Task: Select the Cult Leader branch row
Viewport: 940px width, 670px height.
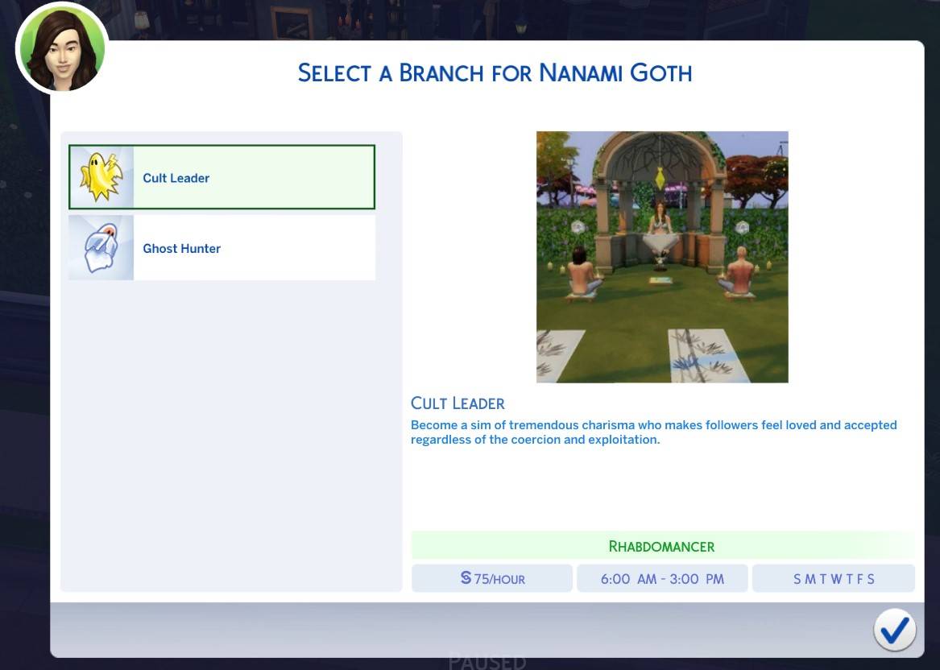Action: pyautogui.click(x=222, y=176)
